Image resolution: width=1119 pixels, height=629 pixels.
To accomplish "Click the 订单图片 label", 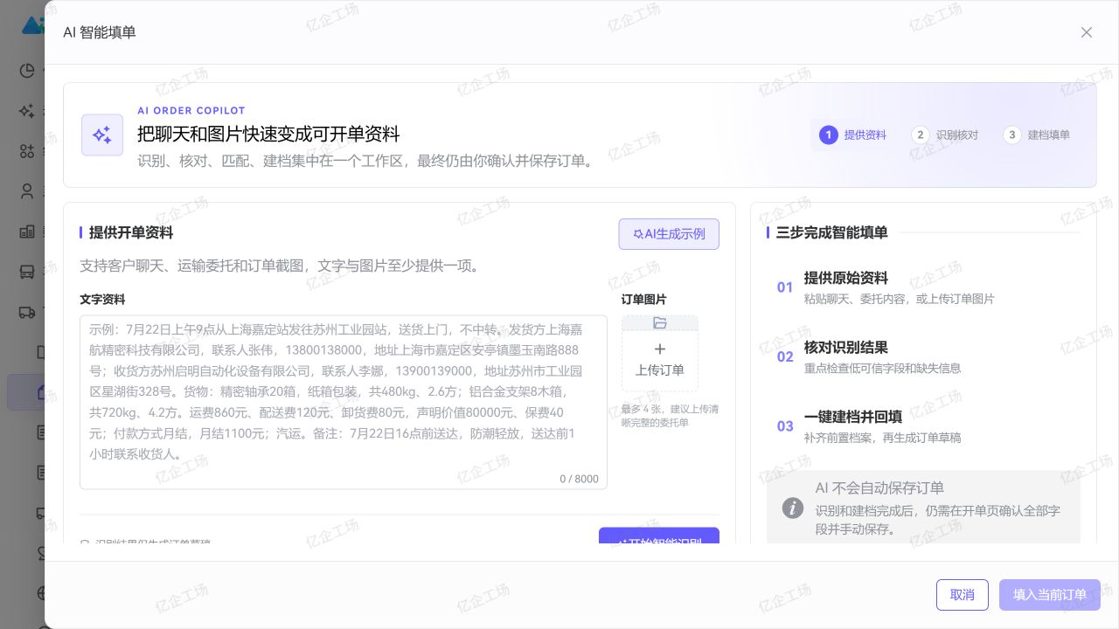I will coord(644,300).
